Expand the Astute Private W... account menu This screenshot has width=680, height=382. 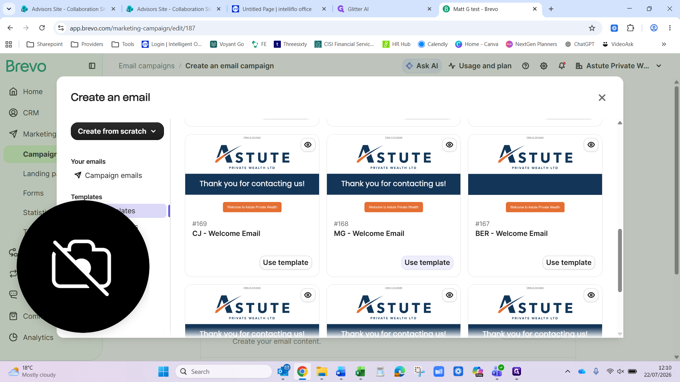coord(618,66)
